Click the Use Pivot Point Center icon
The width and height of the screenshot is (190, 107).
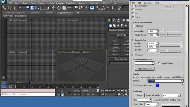(80, 8)
